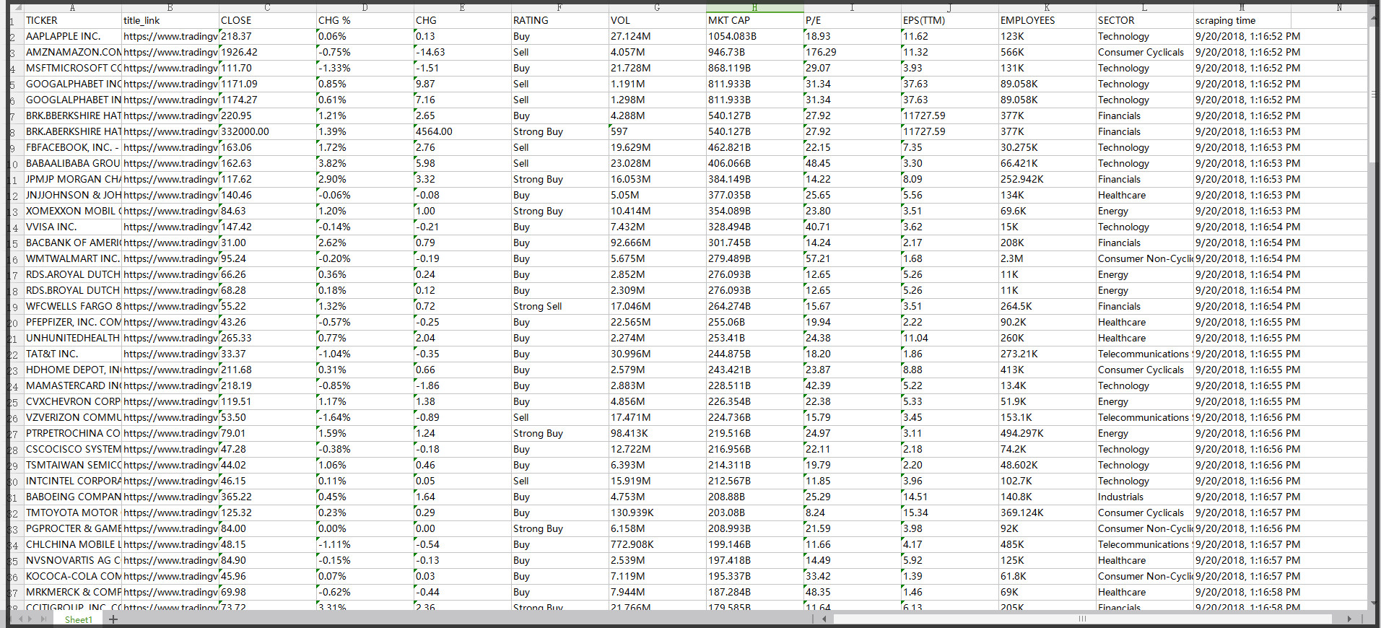Select the 4564.00 CHG cell
This screenshot has width=1381, height=628.
pos(462,131)
